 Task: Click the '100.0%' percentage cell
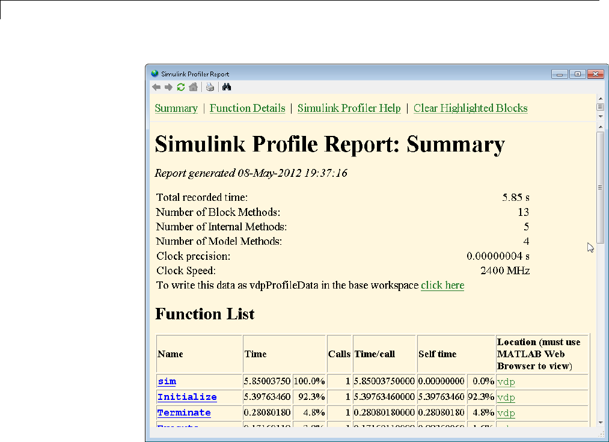pos(309,381)
